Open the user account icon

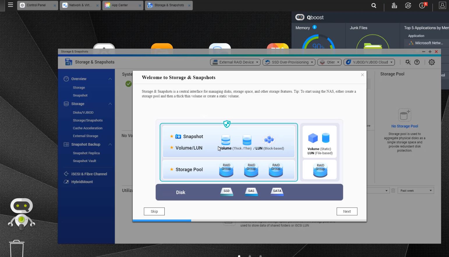pos(442,6)
